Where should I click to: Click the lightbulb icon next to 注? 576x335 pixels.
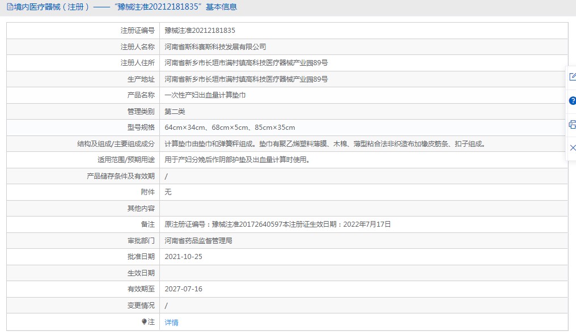point(144,322)
